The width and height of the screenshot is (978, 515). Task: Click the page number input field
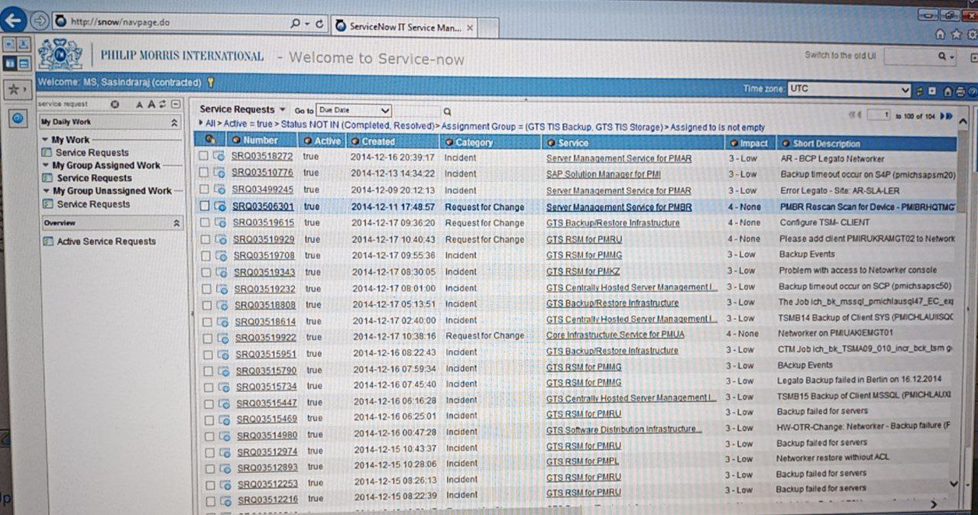pyautogui.click(x=879, y=115)
